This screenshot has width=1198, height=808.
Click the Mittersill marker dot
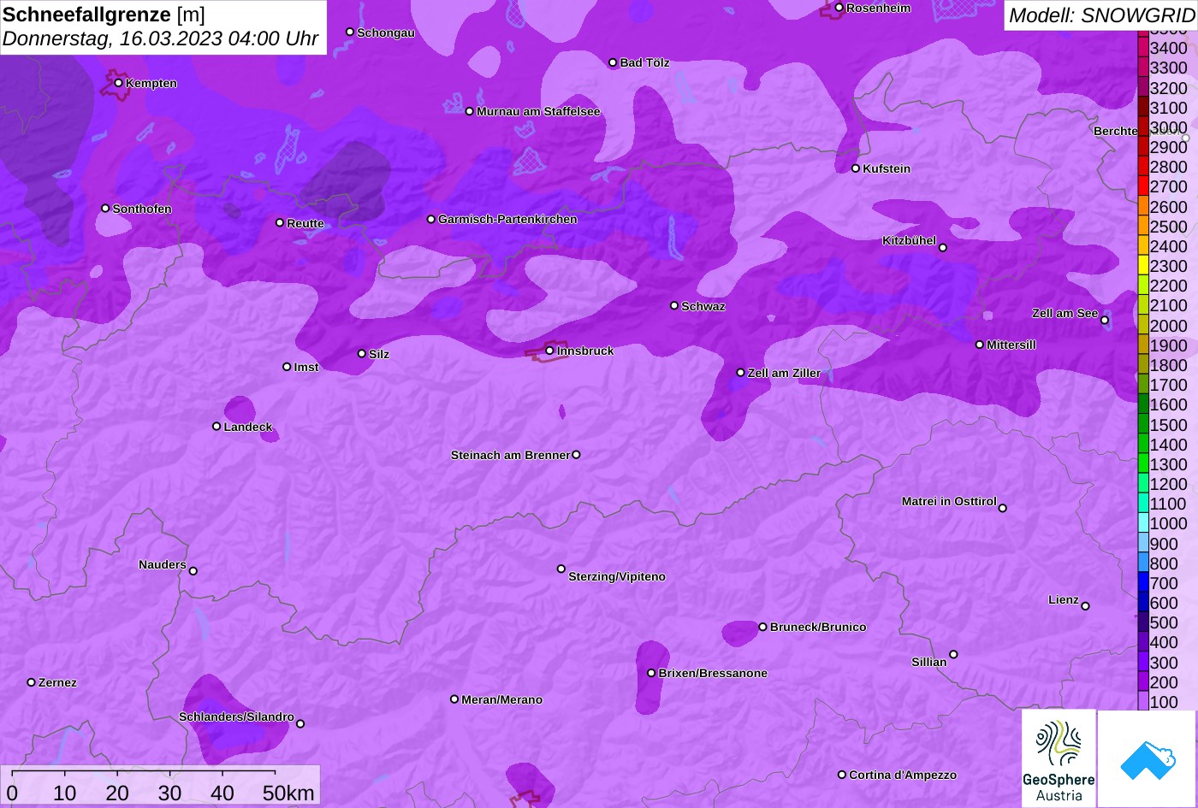[980, 345]
